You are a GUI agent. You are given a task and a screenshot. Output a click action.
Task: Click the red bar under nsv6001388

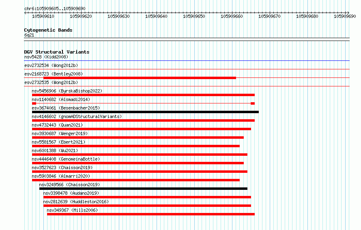(x=140, y=155)
